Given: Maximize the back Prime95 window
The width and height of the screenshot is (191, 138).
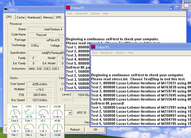Looking at the screenshot, I should [x=177, y=8].
